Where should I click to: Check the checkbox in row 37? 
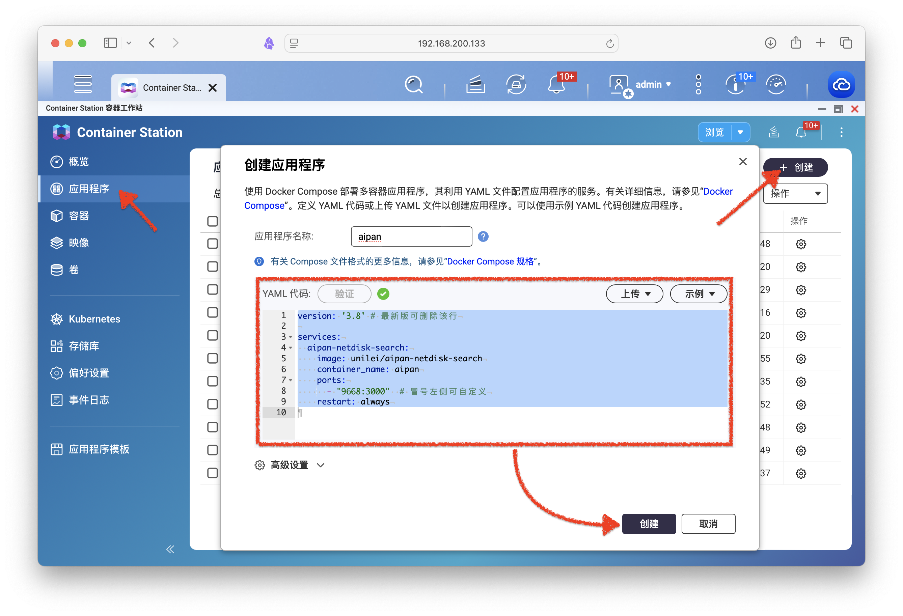pyautogui.click(x=213, y=473)
